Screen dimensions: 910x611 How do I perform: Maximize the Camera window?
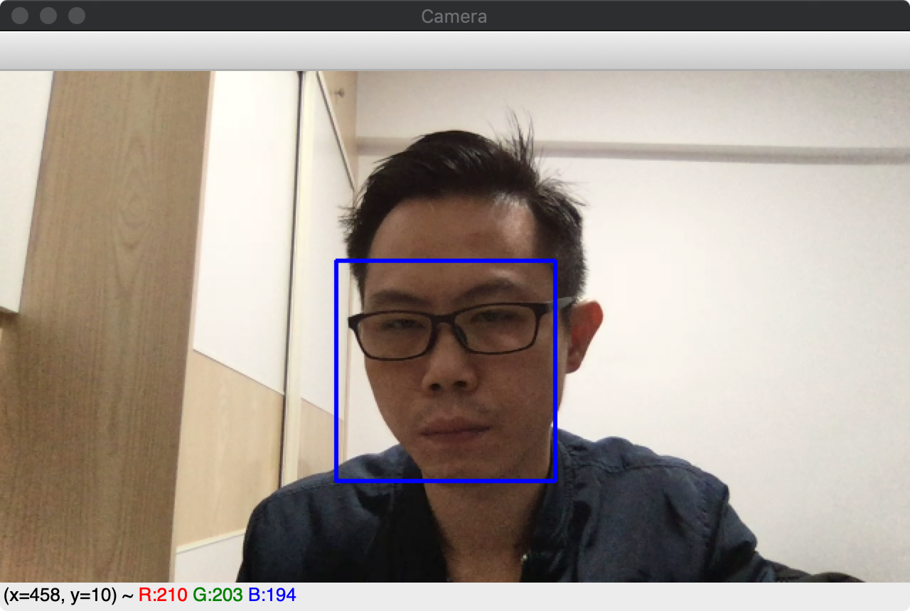(77, 16)
